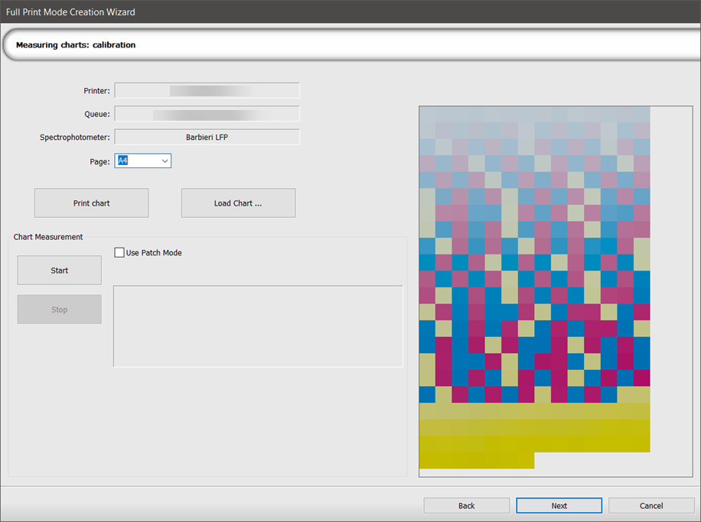Select the Queue field
Viewport: 701px width, 522px height.
click(207, 113)
